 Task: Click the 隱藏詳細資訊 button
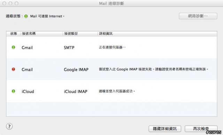[165, 129]
